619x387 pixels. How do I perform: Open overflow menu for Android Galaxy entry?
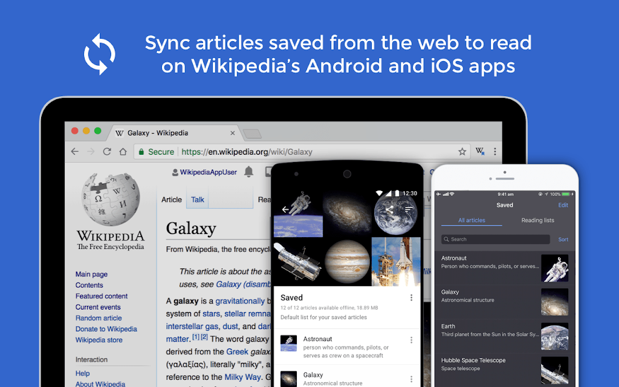click(x=411, y=379)
